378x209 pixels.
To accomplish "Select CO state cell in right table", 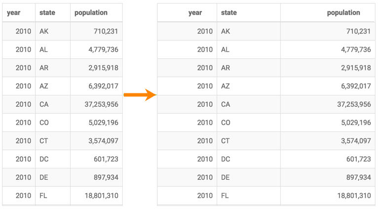I will [x=226, y=123].
